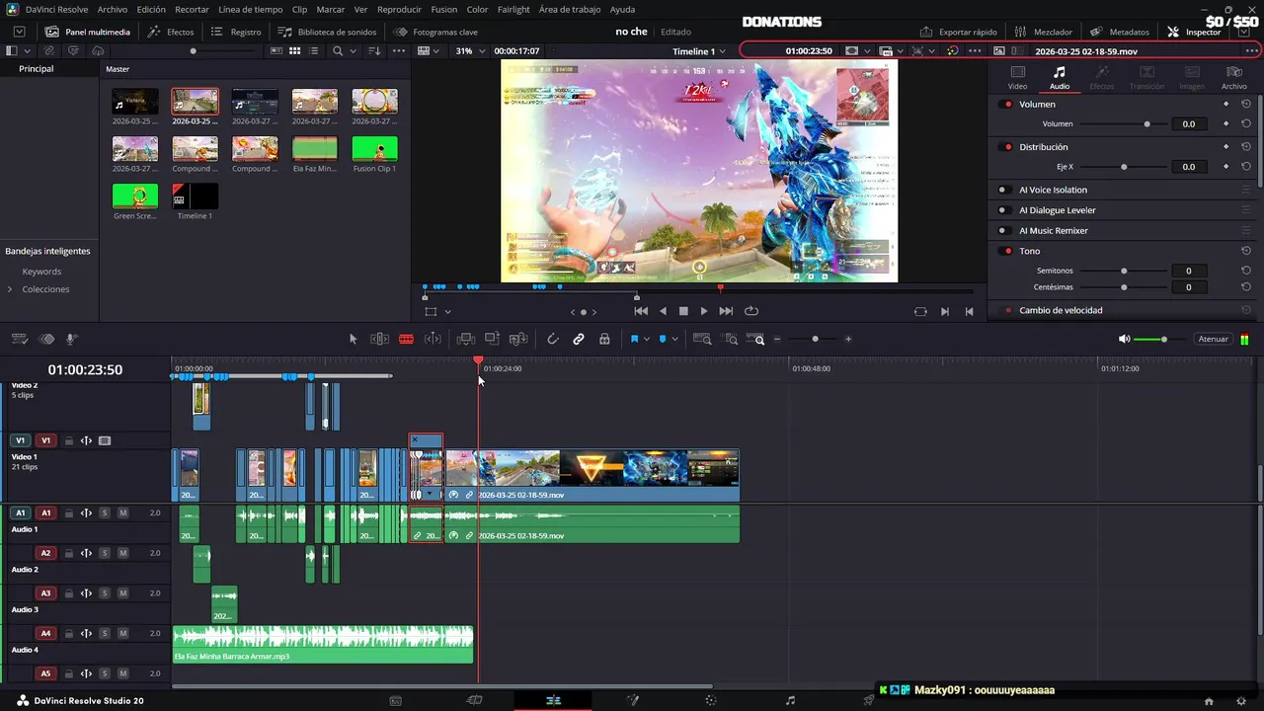The image size is (1264, 711).
Task: Click the Insert clip icon in timeline toolbar
Action: 466,339
